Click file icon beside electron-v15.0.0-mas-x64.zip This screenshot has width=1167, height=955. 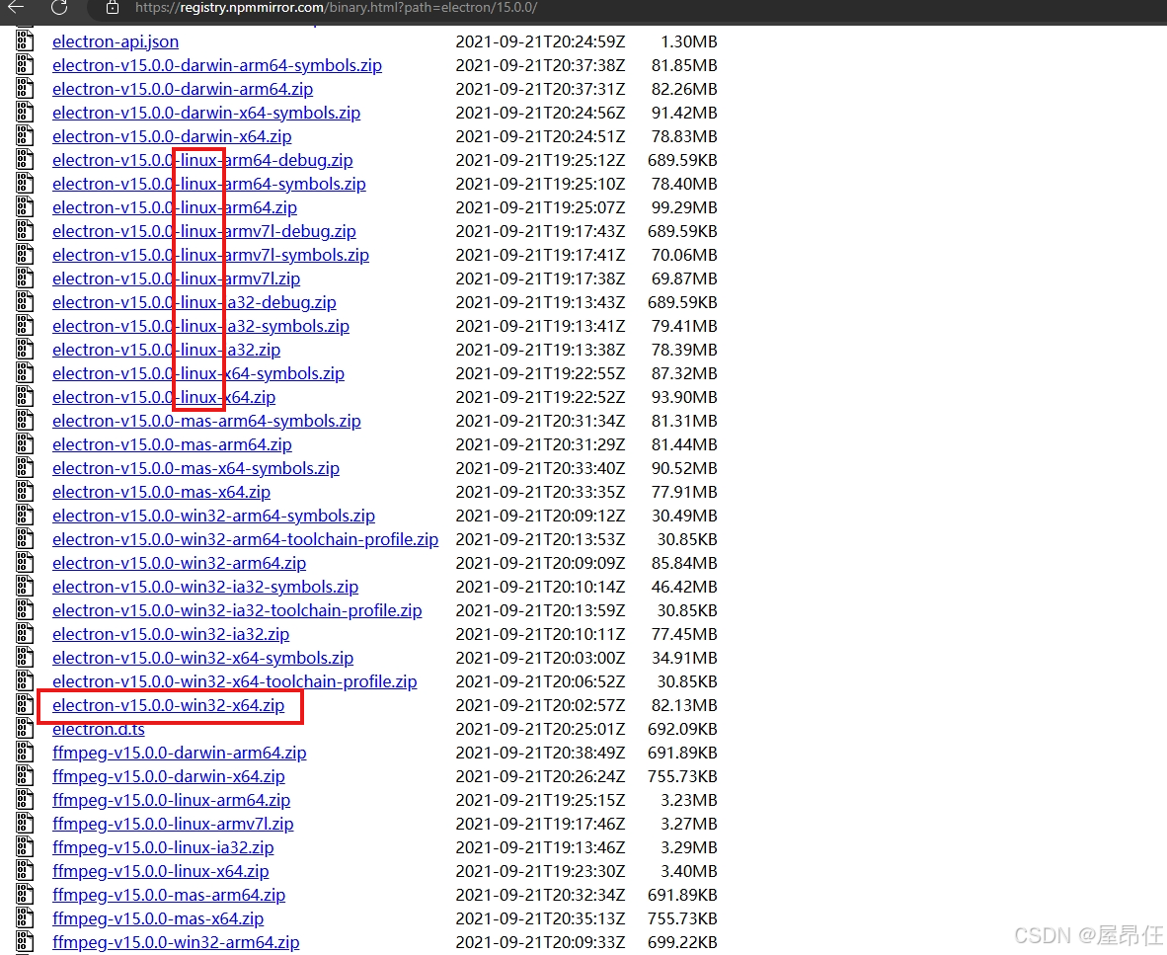[x=25, y=491]
